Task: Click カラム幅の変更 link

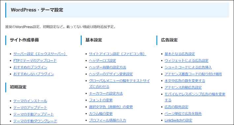Action: point(101,114)
